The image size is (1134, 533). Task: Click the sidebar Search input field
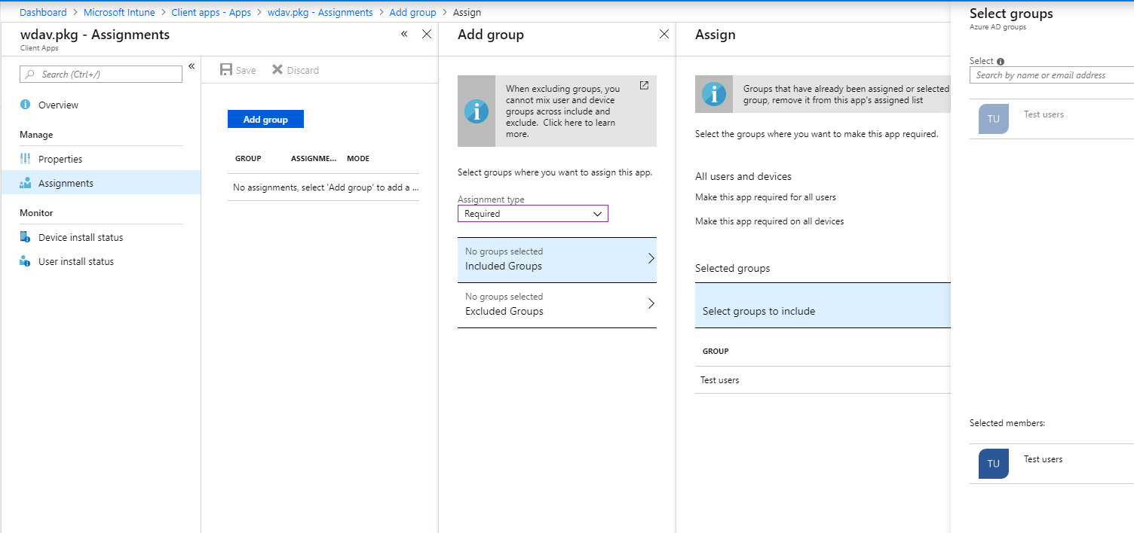click(x=101, y=74)
